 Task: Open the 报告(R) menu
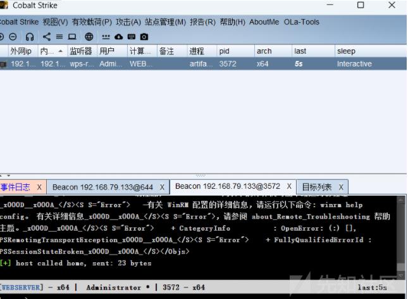[x=202, y=22]
